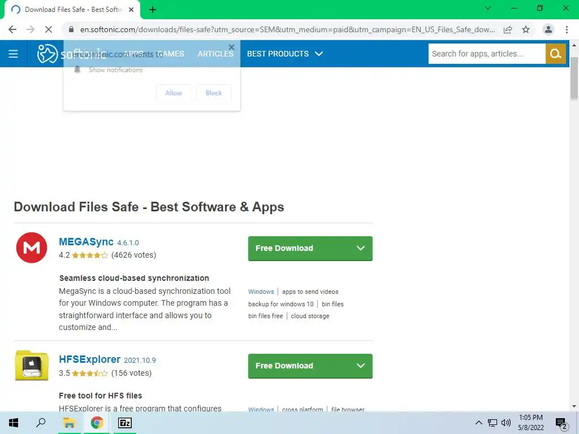Image resolution: width=579 pixels, height=434 pixels.
Task: Click the address bar URL
Action: tap(287, 29)
